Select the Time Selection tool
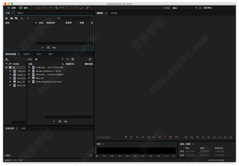The height and width of the screenshot is (166, 239). tap(67, 8)
